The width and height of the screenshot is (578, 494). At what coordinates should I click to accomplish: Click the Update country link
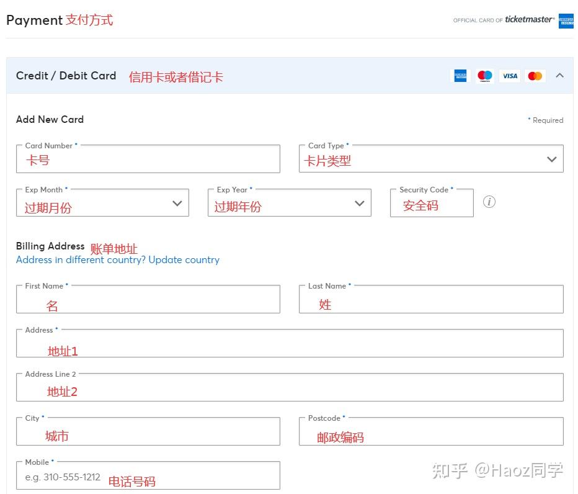pos(184,259)
